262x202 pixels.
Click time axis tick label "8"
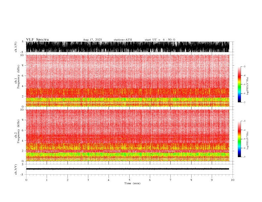pyautogui.click(x=191, y=180)
